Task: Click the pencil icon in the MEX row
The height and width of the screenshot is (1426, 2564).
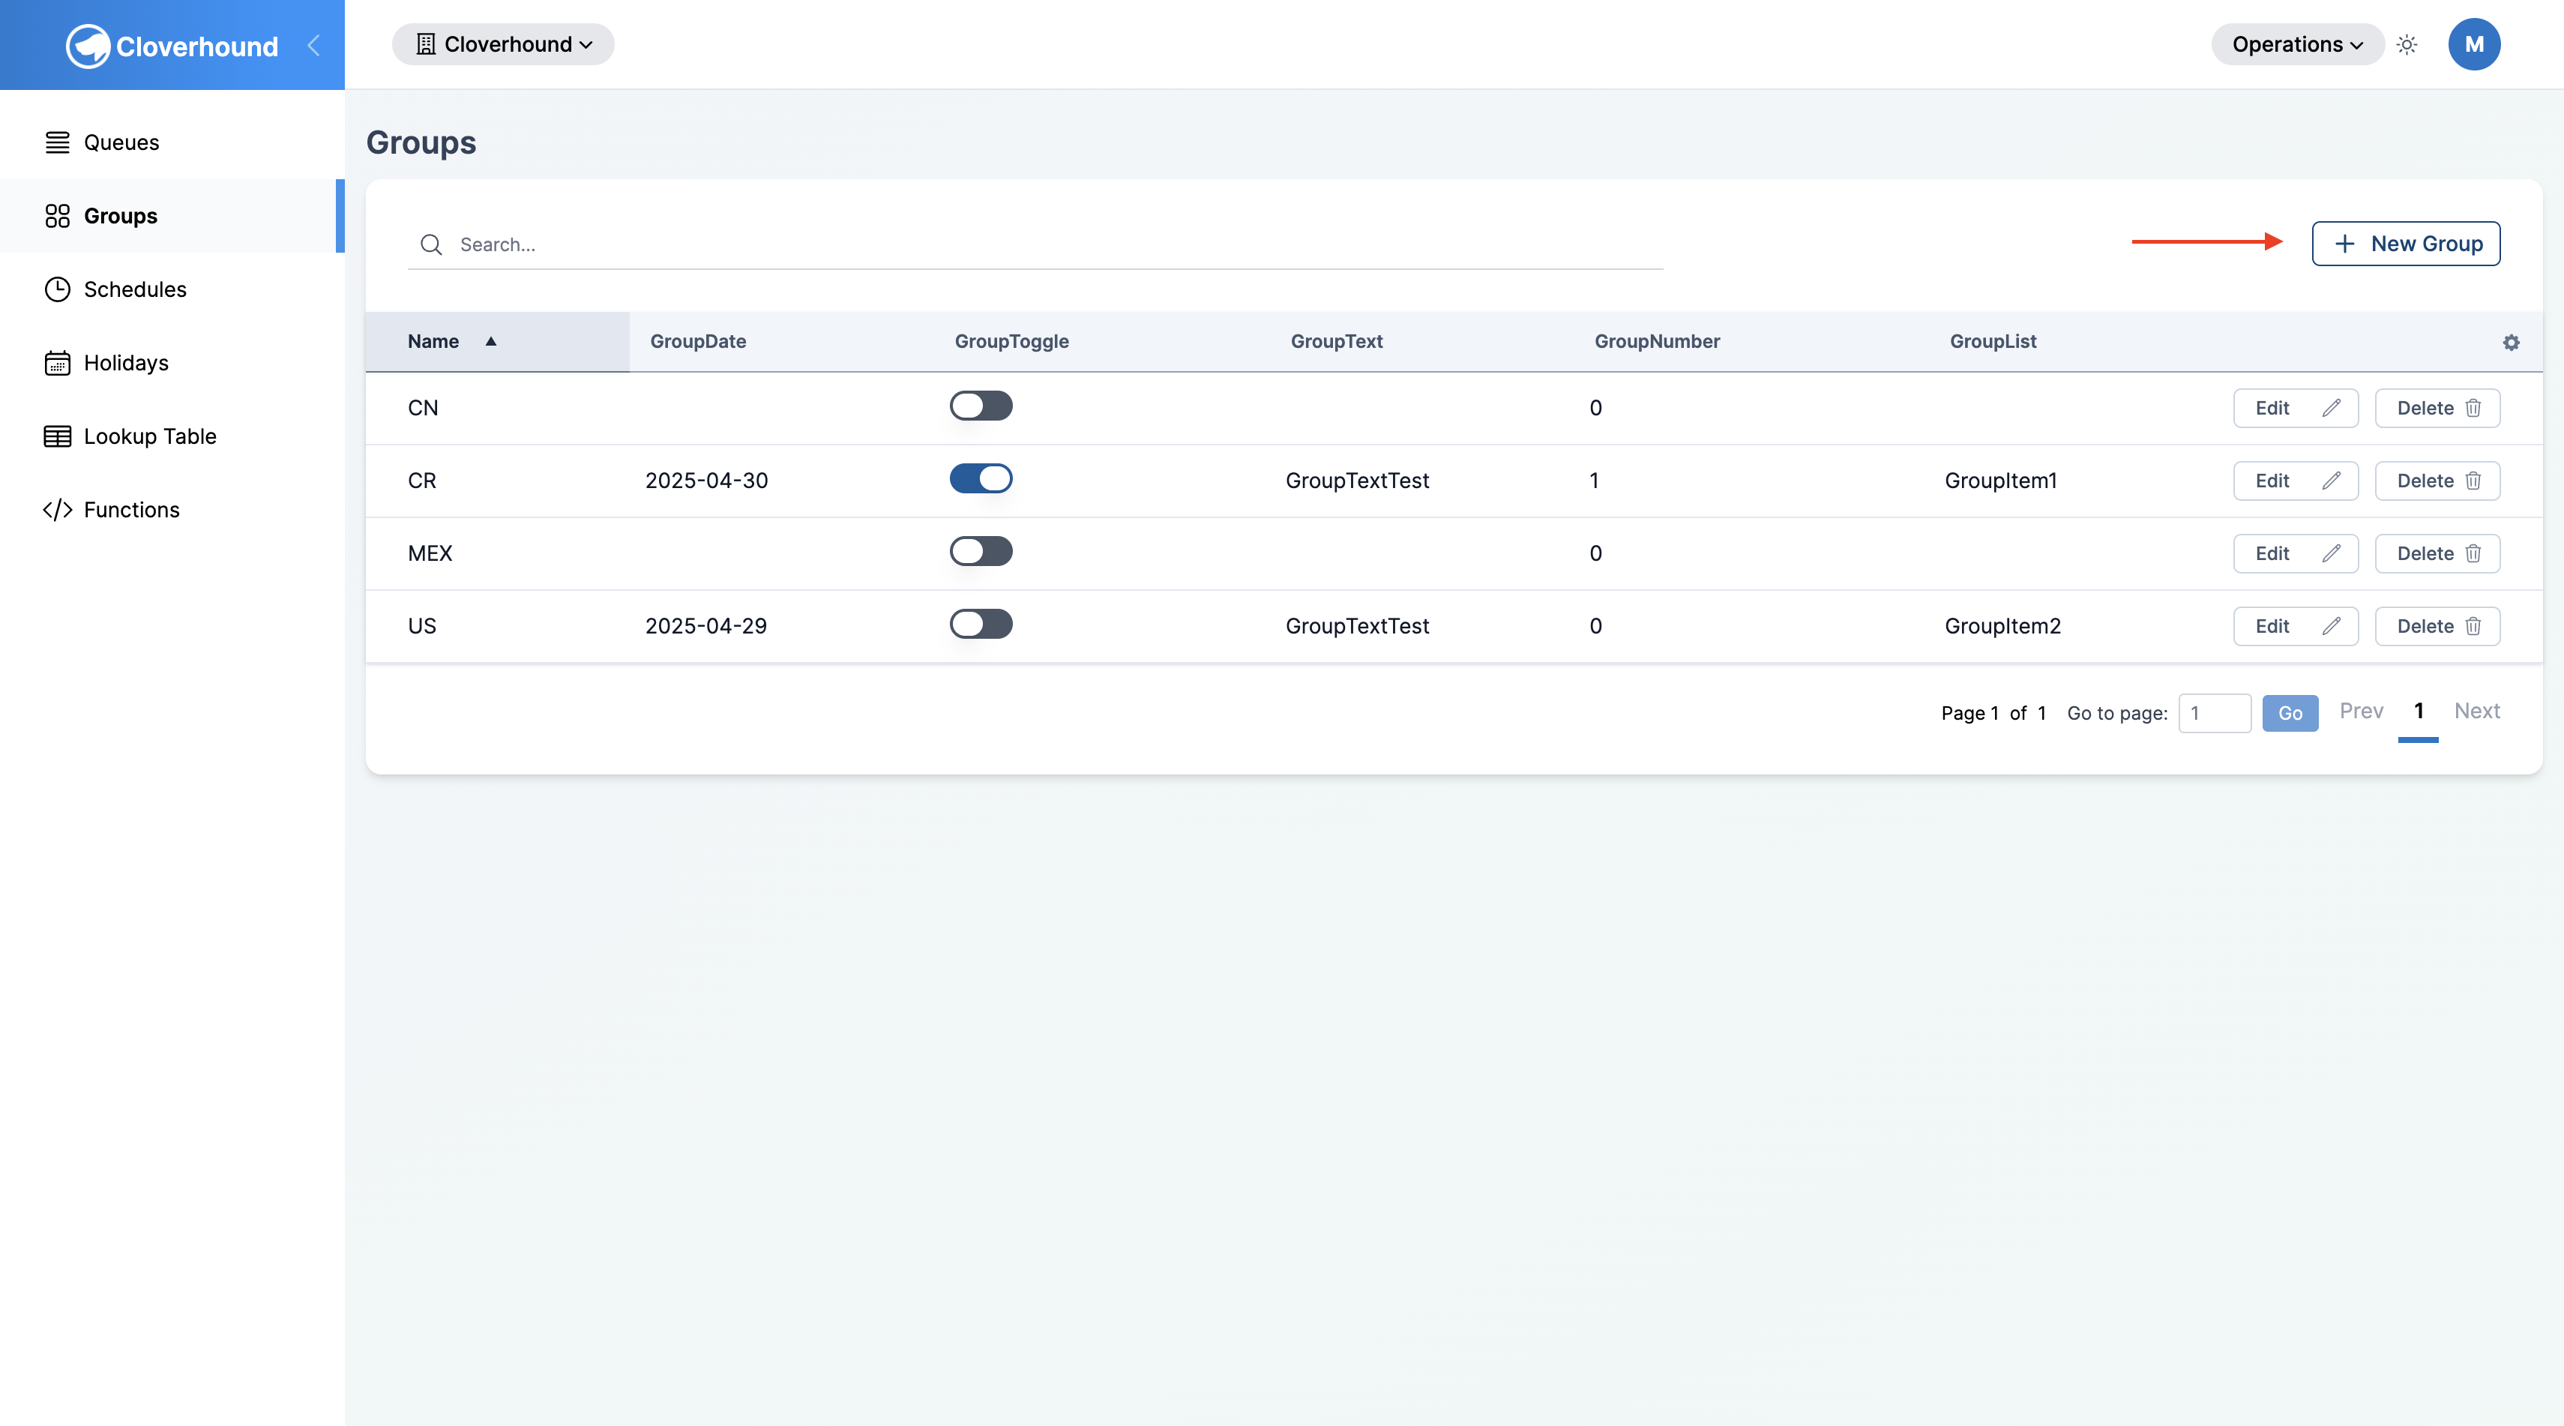Action: tap(2331, 553)
